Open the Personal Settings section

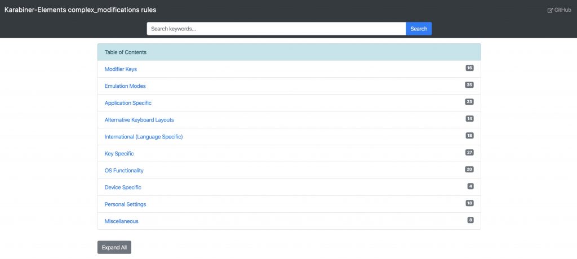[125, 204]
